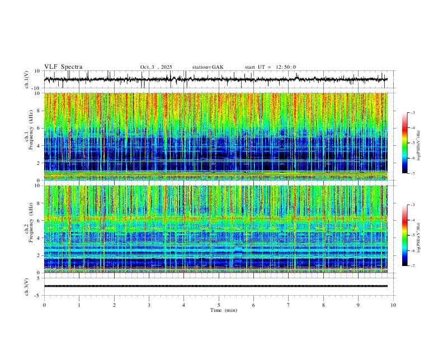Click time axis tick label "0"
The width and height of the screenshot is (443, 342).
pyautogui.click(x=44, y=305)
